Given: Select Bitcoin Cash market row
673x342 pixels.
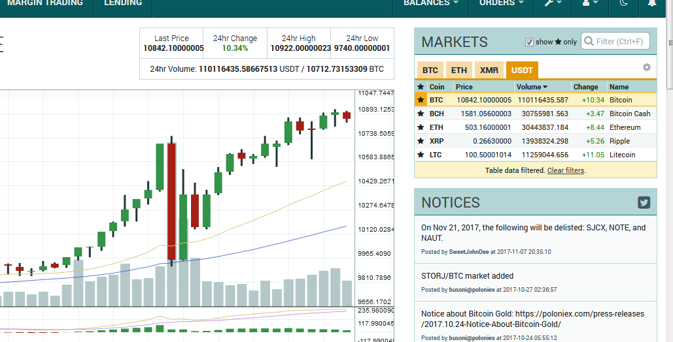Looking at the screenshot, I should pyautogui.click(x=536, y=114).
